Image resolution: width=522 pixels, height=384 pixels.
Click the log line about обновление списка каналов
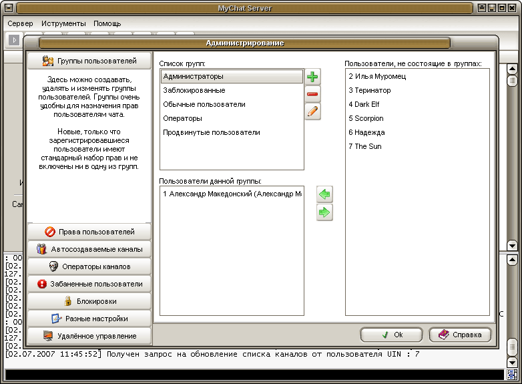[212, 355]
